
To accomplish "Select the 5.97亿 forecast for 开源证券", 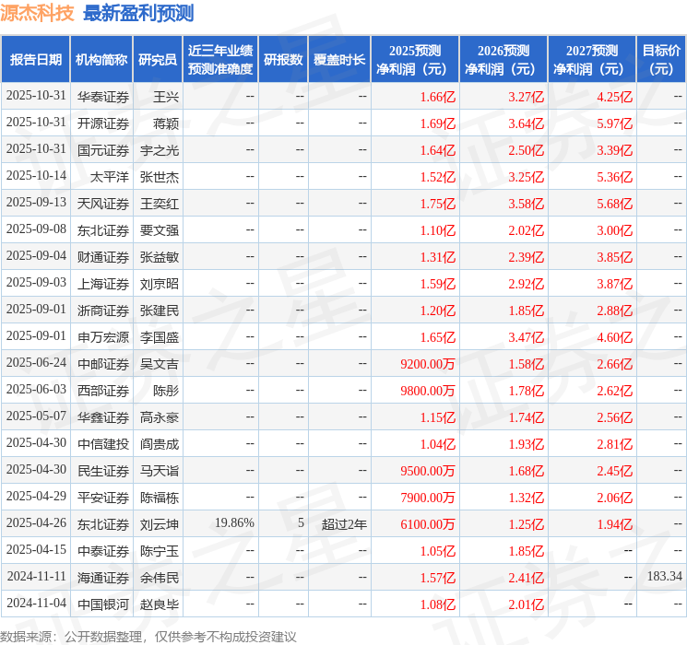I will [x=614, y=123].
